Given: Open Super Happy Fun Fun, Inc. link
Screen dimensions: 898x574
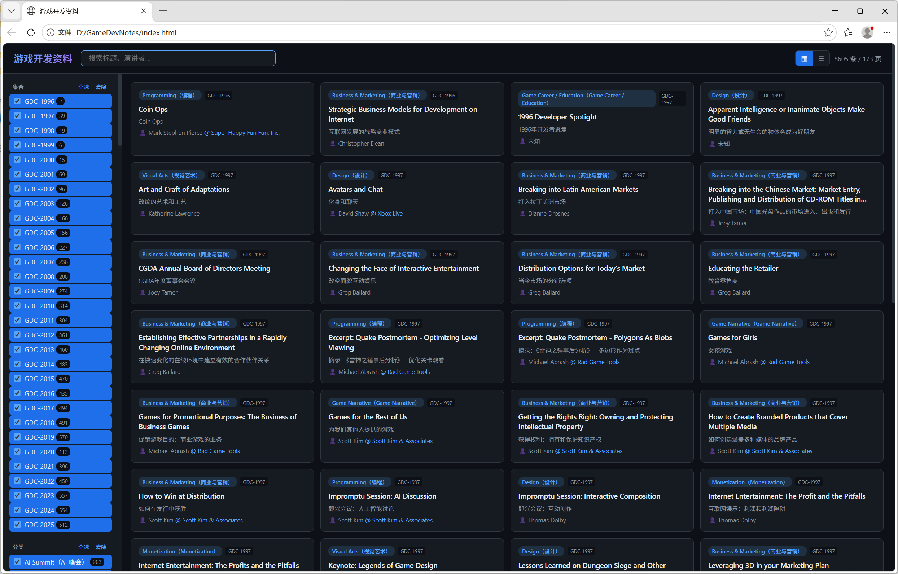Looking at the screenshot, I should click(x=245, y=133).
